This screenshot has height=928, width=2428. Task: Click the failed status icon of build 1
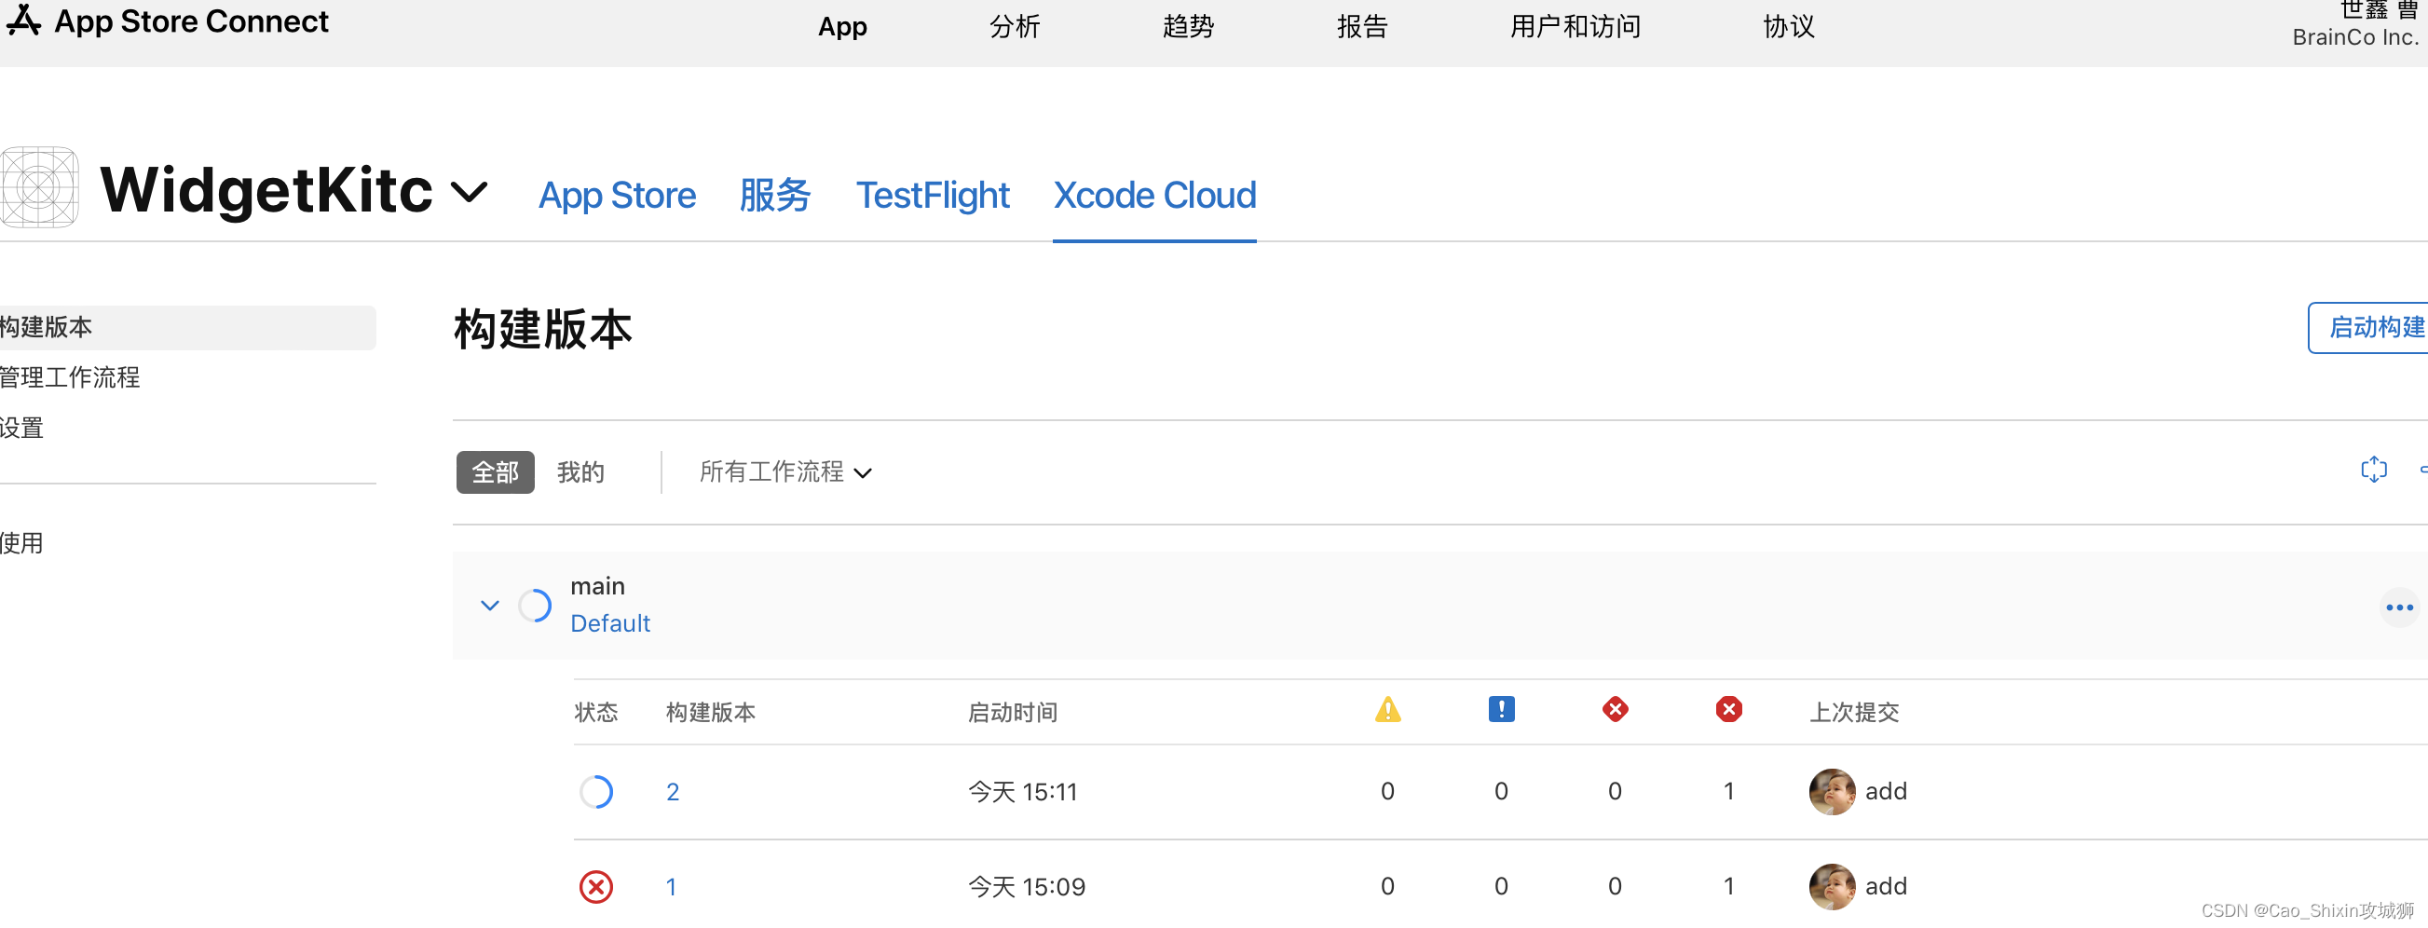point(595,887)
